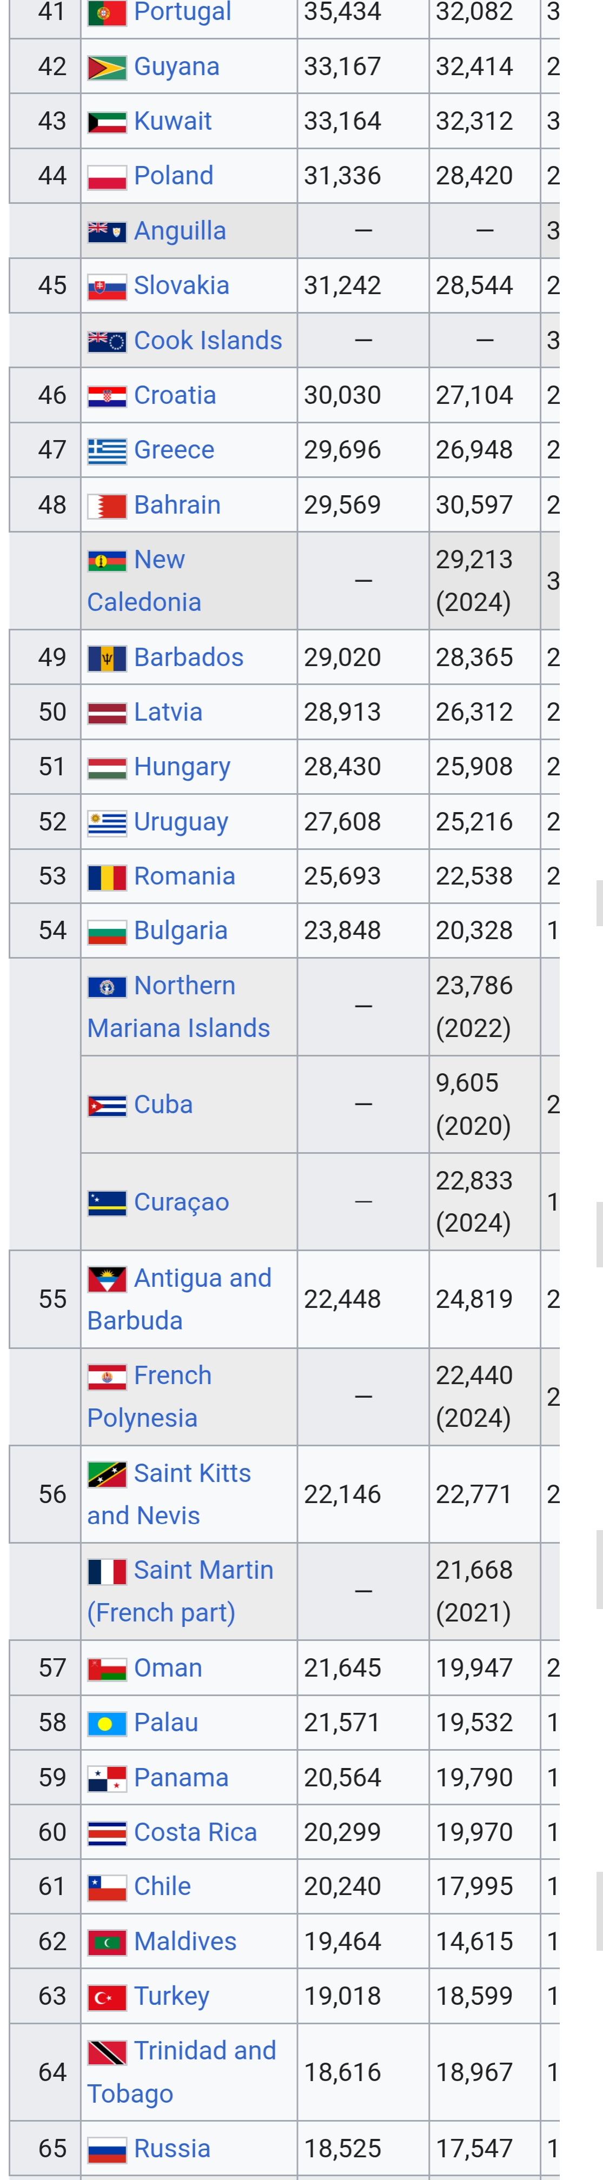Open the Costa Rica link
603x2180 pixels.
click(x=196, y=1832)
